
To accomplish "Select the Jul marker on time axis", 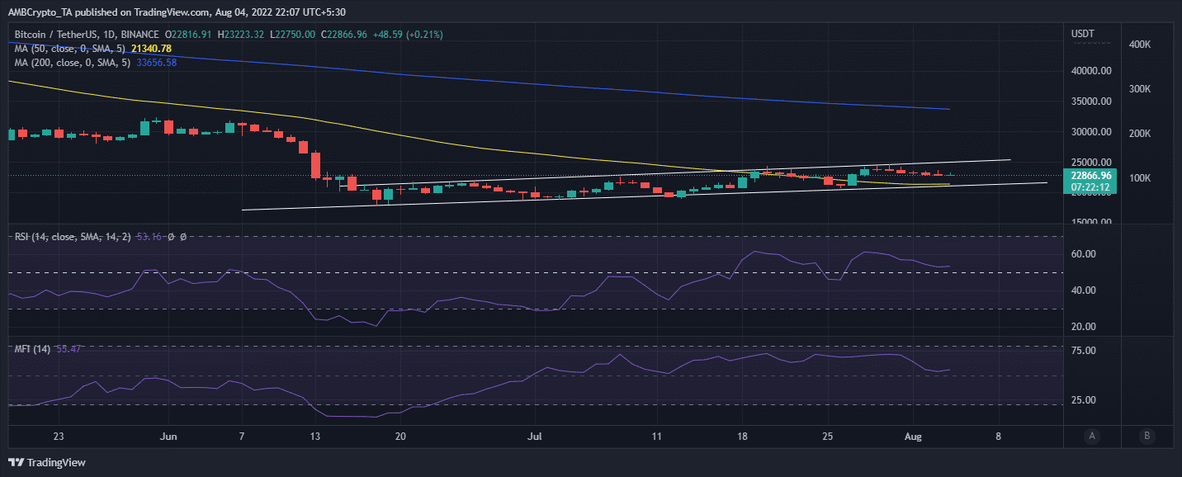I will [535, 435].
